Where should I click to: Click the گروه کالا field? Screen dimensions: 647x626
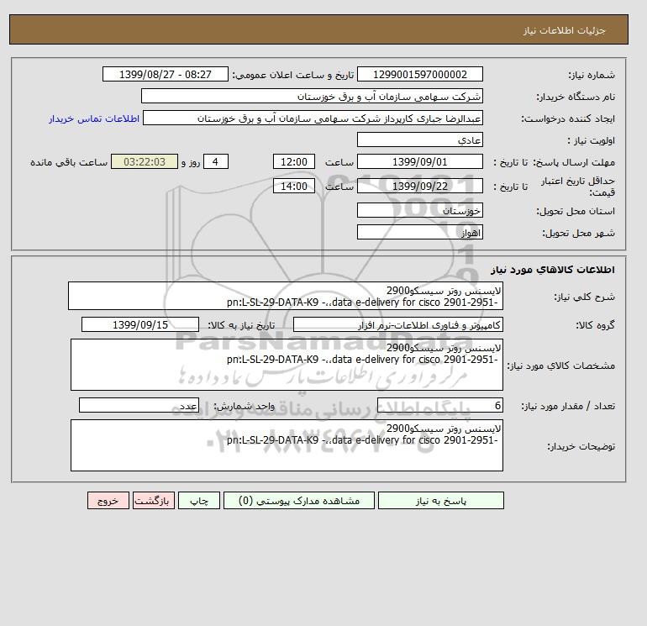[x=397, y=324]
